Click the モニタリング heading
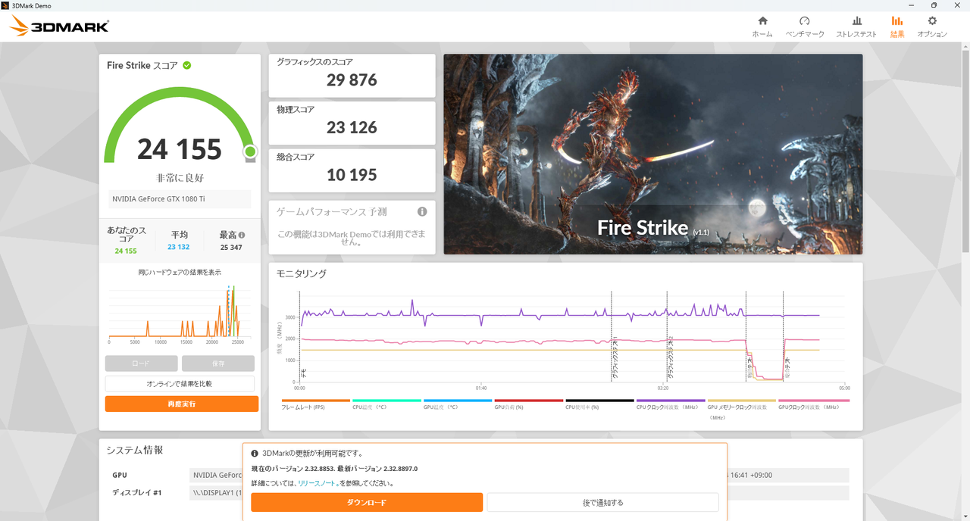The height and width of the screenshot is (521, 970). tap(302, 273)
